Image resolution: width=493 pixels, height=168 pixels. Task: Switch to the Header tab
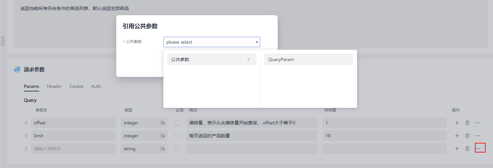pyautogui.click(x=54, y=86)
